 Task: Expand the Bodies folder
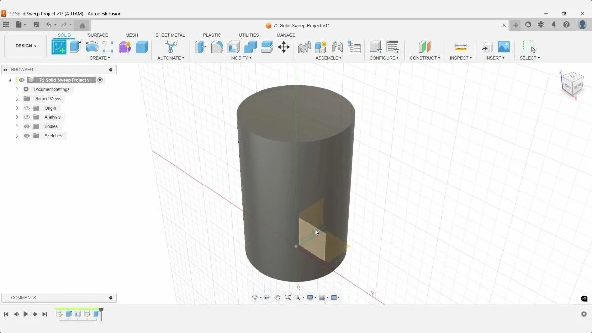17,126
